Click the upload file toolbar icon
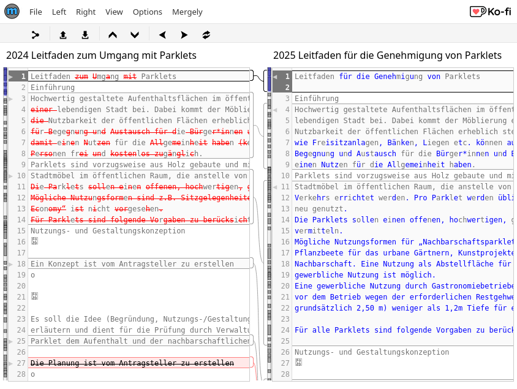Screen dimensions: 517x389 tap(63, 35)
